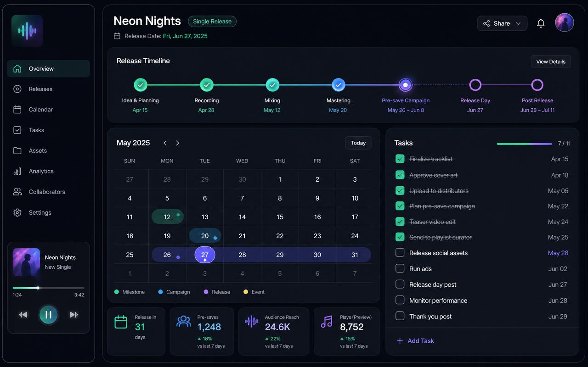588x367 pixels.
Task: Click the Neon Nights album thumbnail
Action: pos(26,262)
